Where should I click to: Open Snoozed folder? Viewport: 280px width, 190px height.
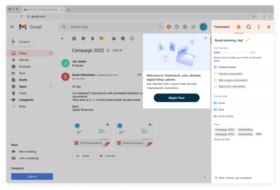point(30,67)
